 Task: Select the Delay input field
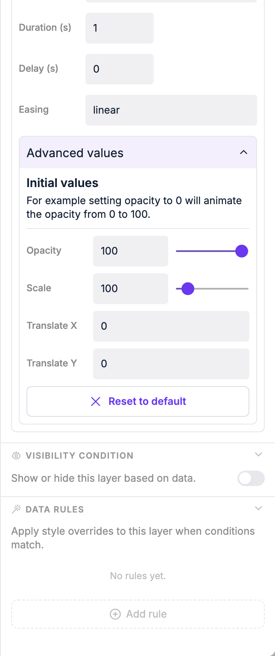119,69
